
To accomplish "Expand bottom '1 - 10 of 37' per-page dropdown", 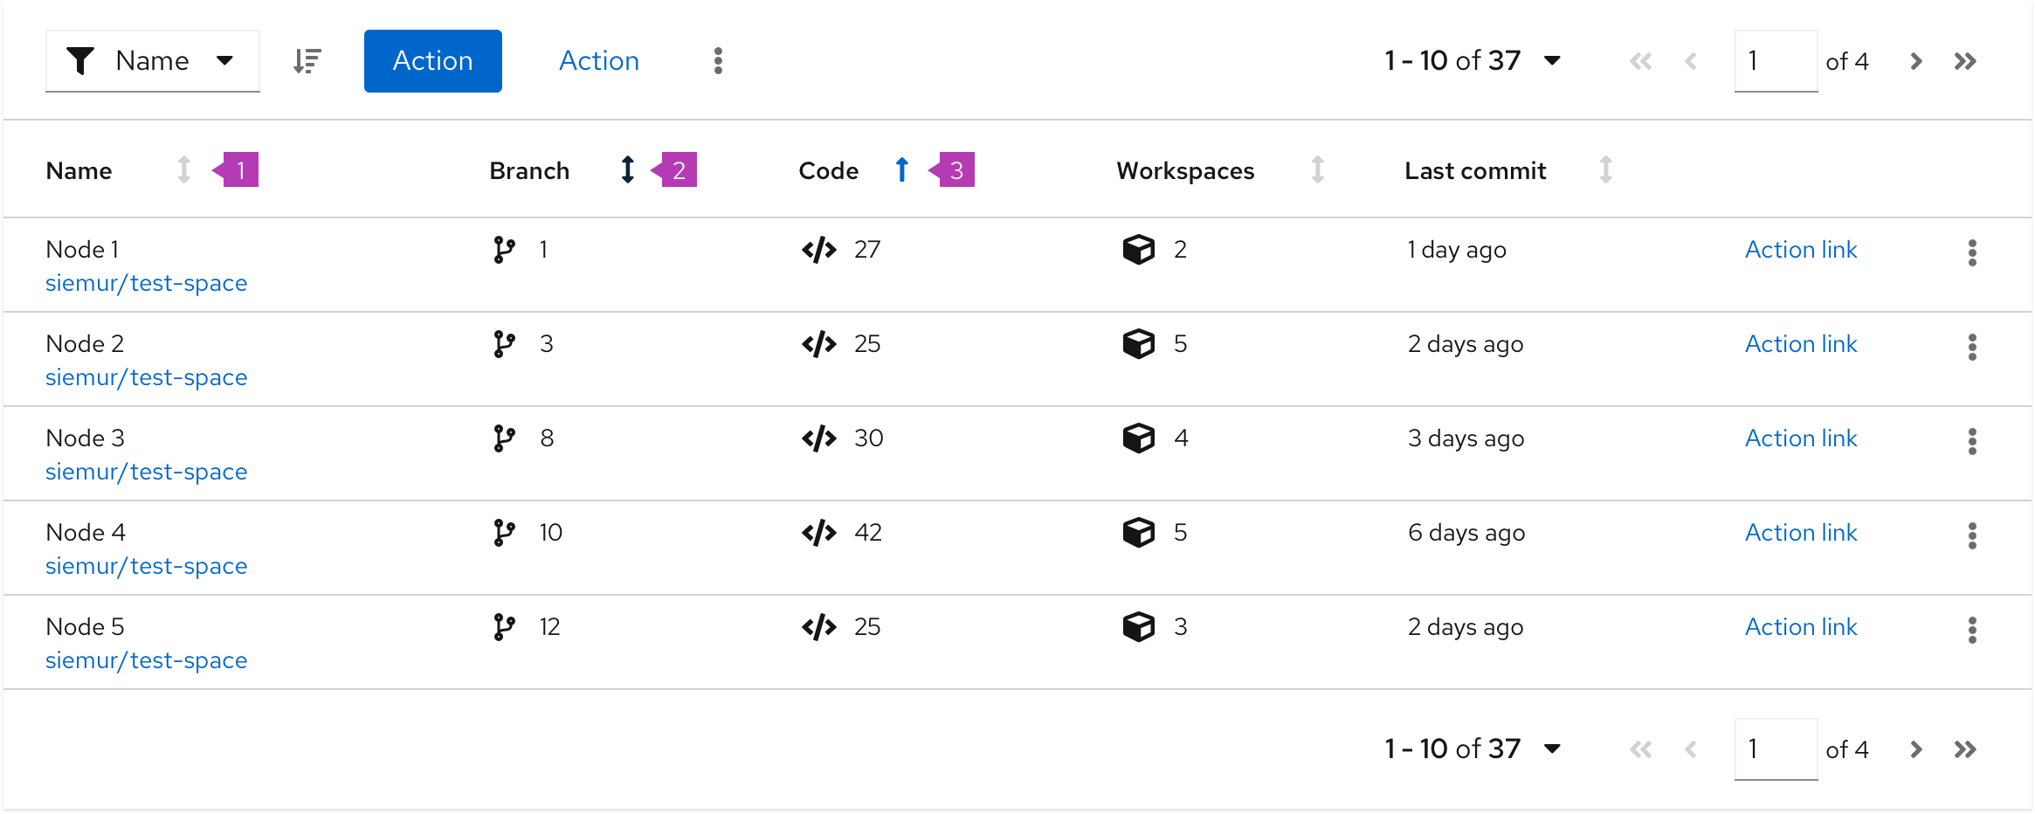I will pyautogui.click(x=1473, y=748).
